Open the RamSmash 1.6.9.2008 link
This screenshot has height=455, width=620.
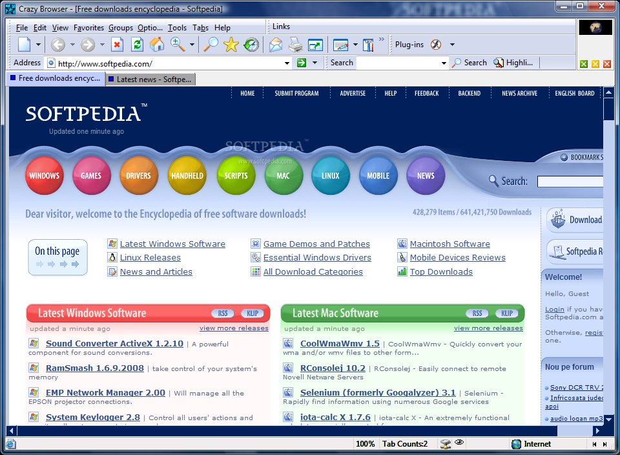coord(95,368)
